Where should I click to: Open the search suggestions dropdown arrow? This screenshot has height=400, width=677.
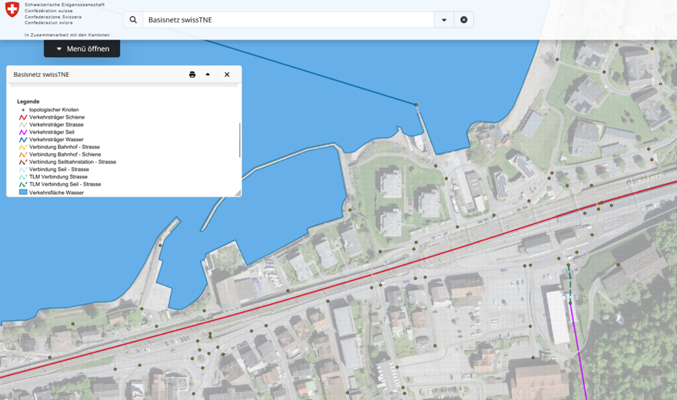point(444,20)
